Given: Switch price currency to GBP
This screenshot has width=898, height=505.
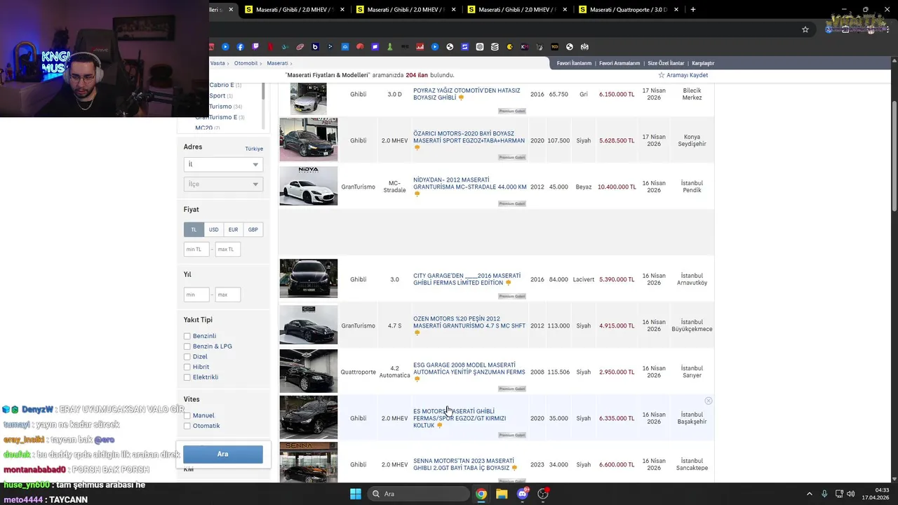Looking at the screenshot, I should (253, 229).
